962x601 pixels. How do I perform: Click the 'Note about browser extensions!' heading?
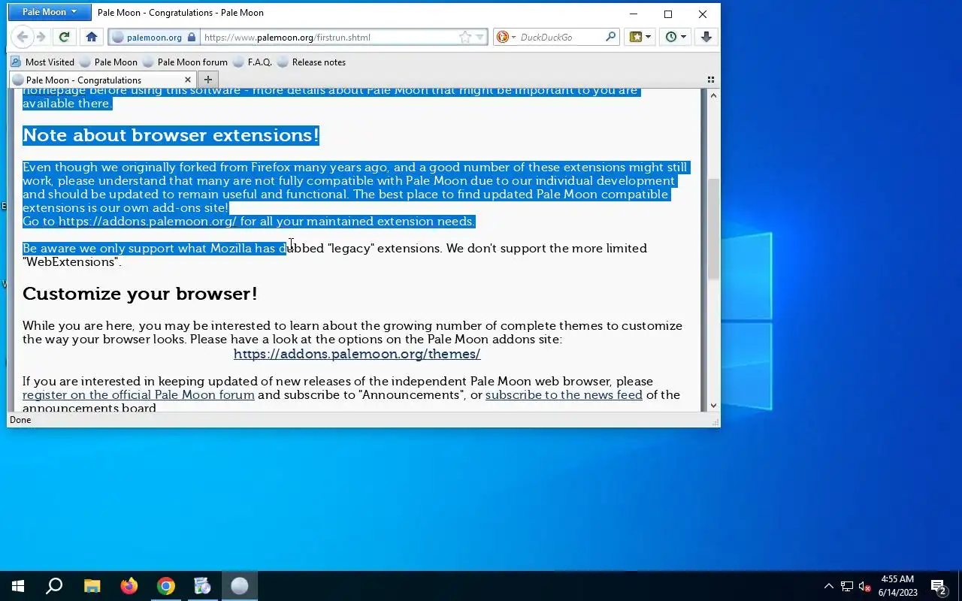171,135
